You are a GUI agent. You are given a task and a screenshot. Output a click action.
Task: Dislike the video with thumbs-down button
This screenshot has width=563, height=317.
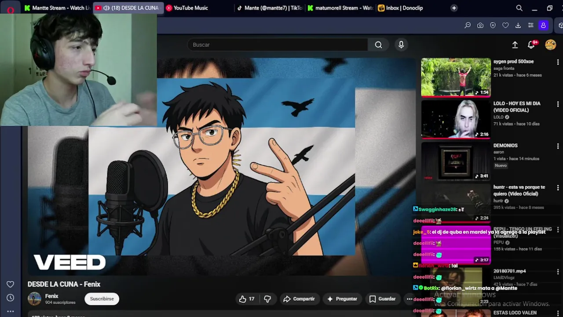(267, 299)
